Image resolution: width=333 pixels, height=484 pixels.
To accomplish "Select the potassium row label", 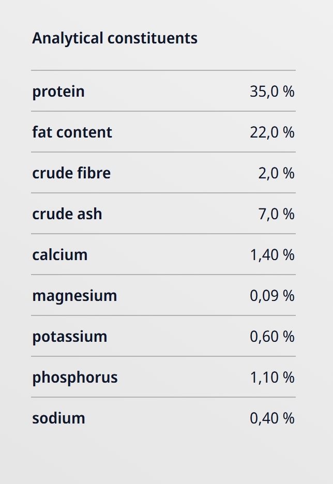I will (70, 337).
